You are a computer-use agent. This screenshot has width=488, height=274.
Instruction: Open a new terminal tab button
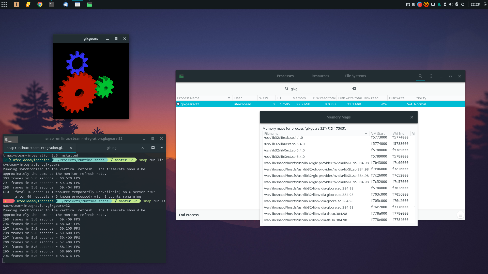coord(153,148)
